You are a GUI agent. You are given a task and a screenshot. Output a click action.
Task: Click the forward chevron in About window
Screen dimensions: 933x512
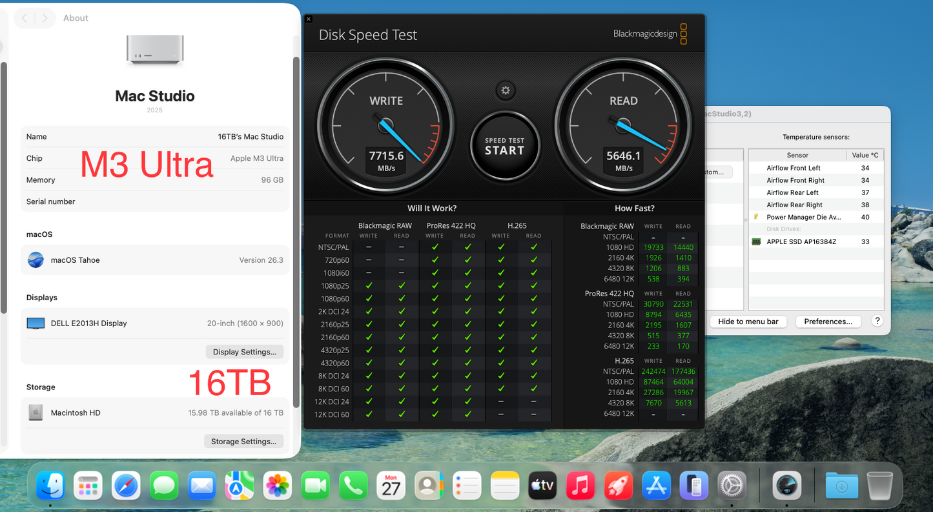[45, 18]
